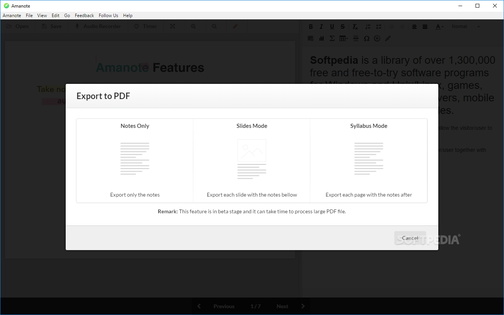Click the Amanote app icon in title bar
Image resolution: width=504 pixels, height=315 pixels.
pos(6,6)
